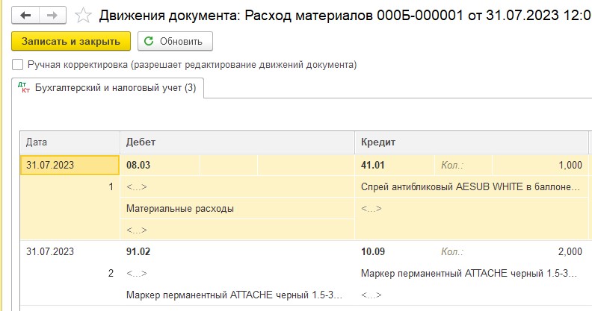Select the 31.07.2023 date cell in row 1
Viewport: 592px width, 311px height.
point(70,165)
